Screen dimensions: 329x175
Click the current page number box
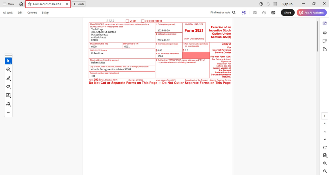324,116
